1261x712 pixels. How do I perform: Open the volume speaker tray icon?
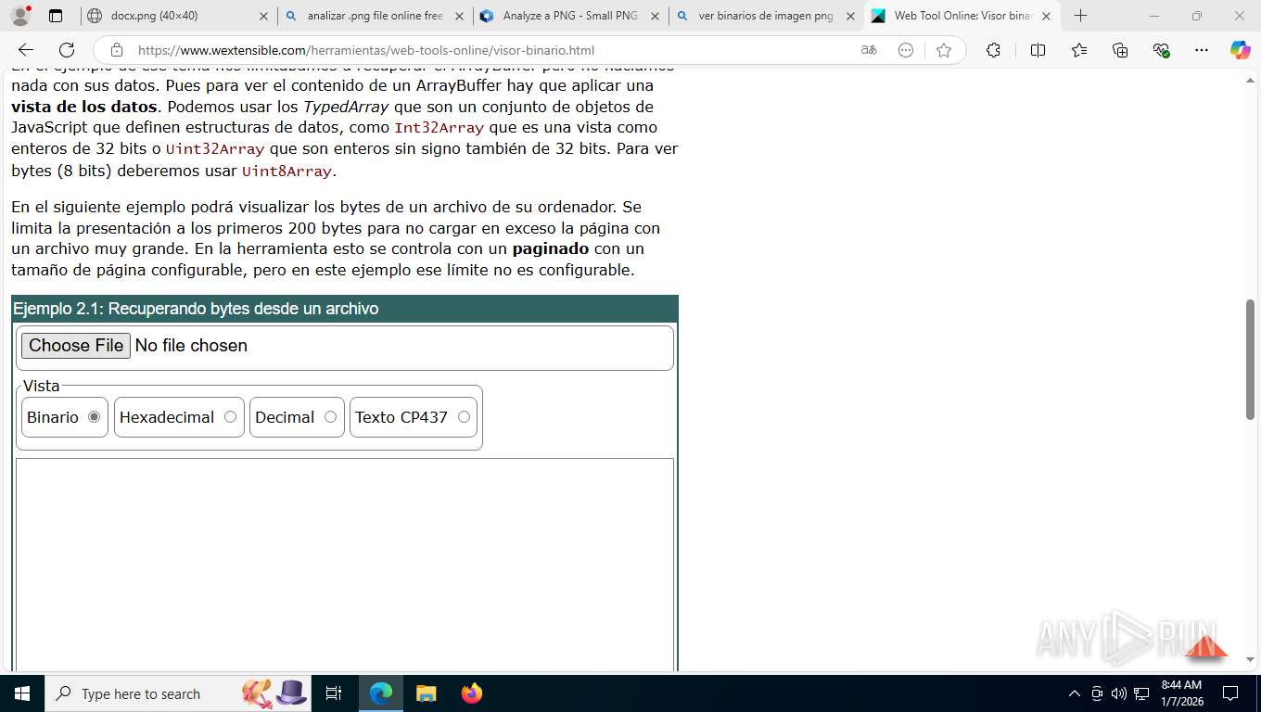pos(1118,693)
